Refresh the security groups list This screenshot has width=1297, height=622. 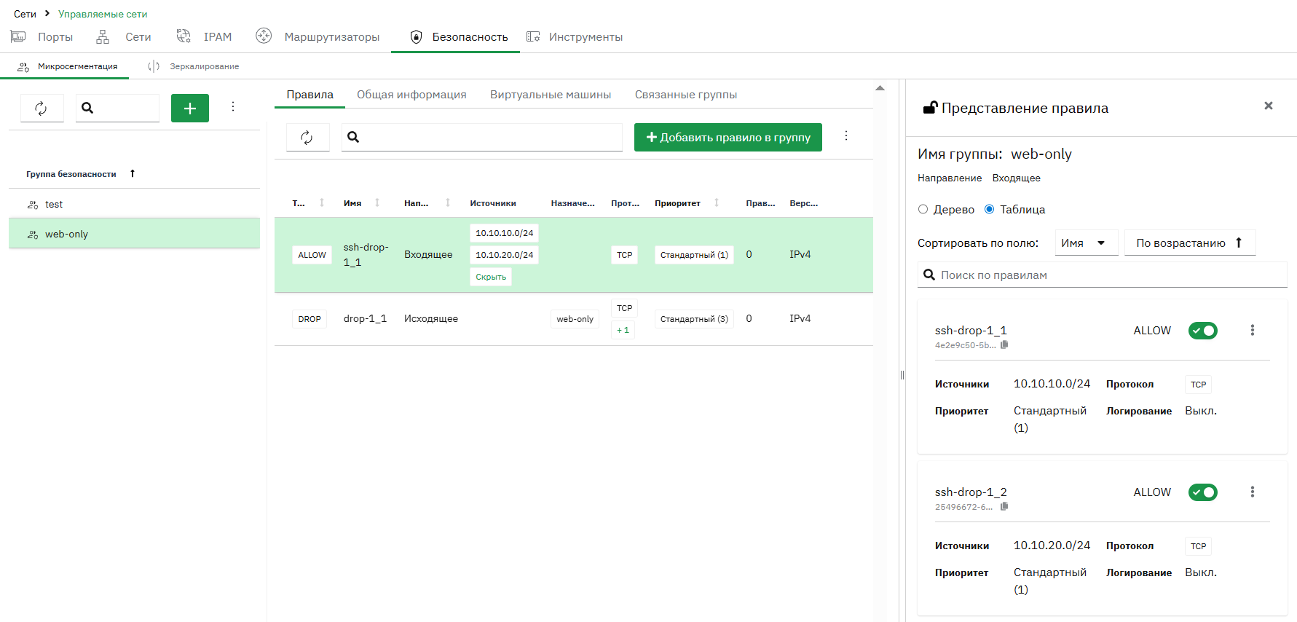point(42,108)
